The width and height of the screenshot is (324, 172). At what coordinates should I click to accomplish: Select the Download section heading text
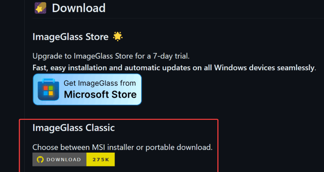[79, 8]
